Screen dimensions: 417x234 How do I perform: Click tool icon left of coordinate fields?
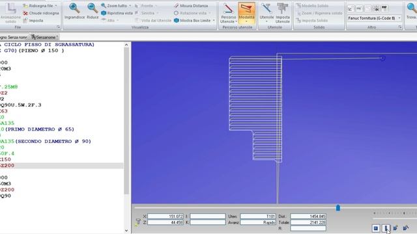(x=137, y=222)
